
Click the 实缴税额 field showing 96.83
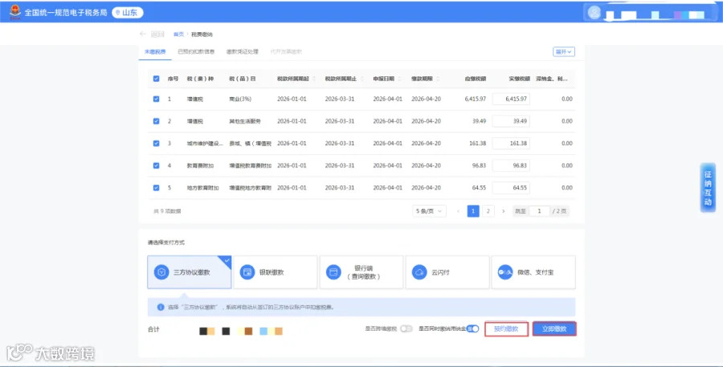511,165
